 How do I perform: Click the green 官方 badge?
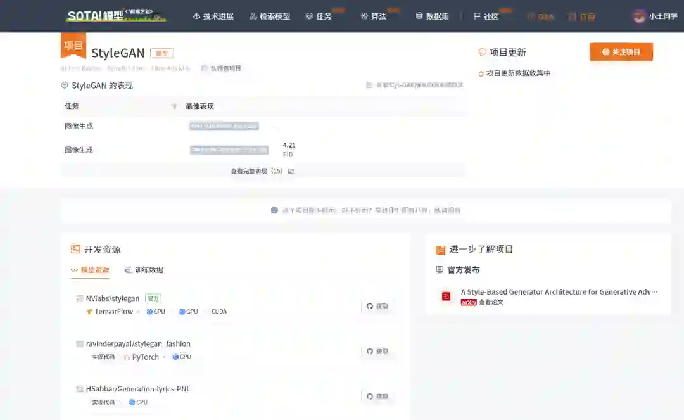coord(153,298)
